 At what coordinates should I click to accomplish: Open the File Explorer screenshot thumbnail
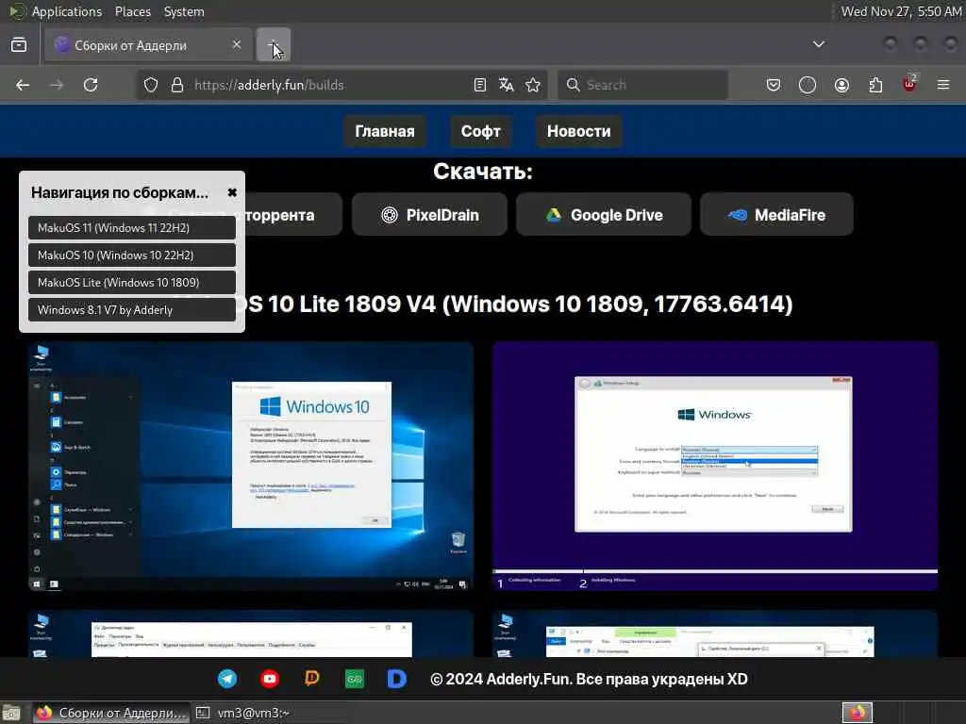715,633
